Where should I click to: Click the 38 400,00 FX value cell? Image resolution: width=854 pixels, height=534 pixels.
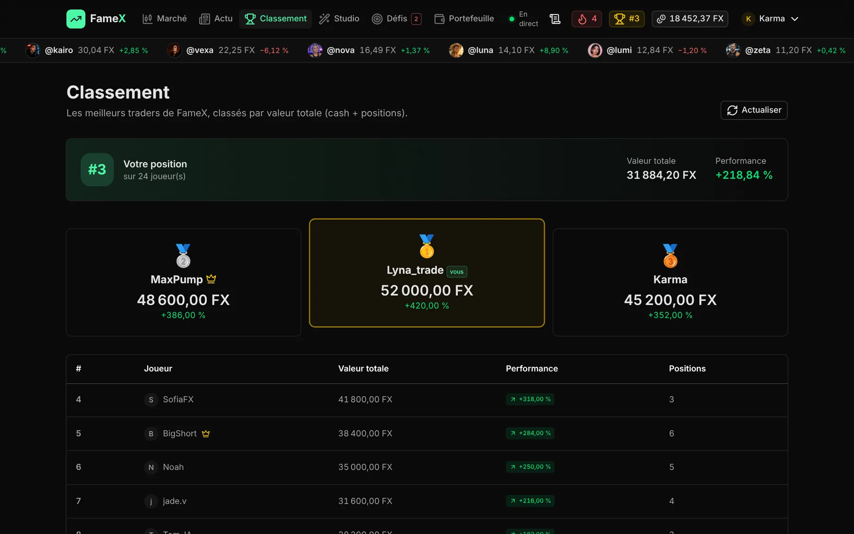point(365,434)
